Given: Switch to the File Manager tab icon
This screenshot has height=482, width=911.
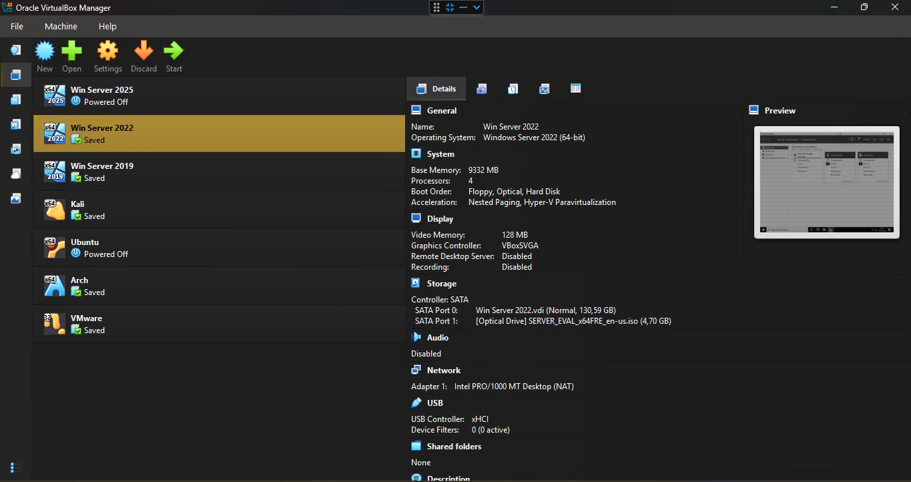Looking at the screenshot, I should click(575, 89).
